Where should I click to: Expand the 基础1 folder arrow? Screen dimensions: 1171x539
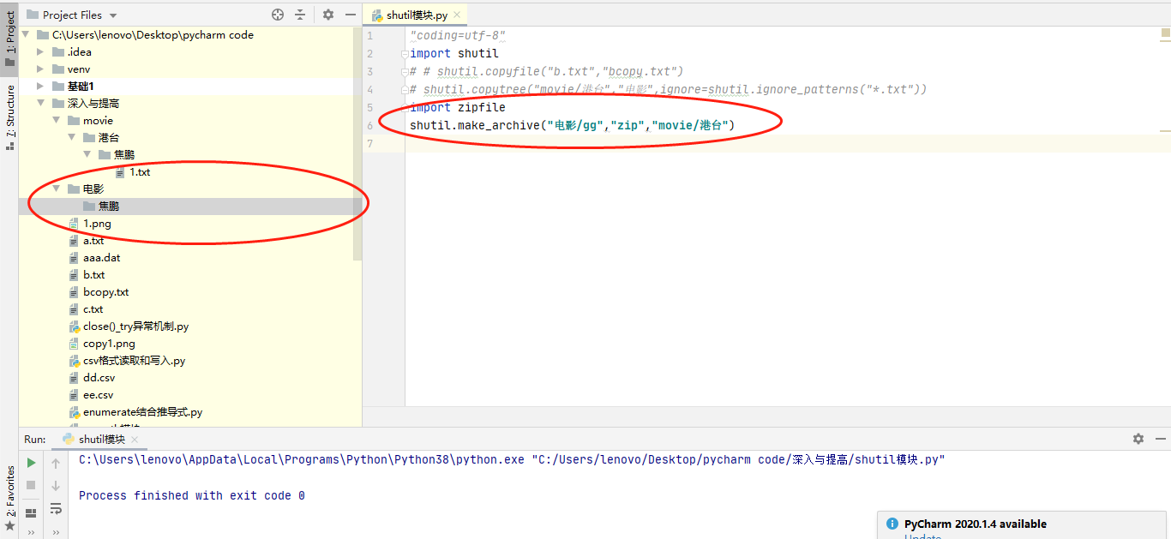[x=41, y=87]
